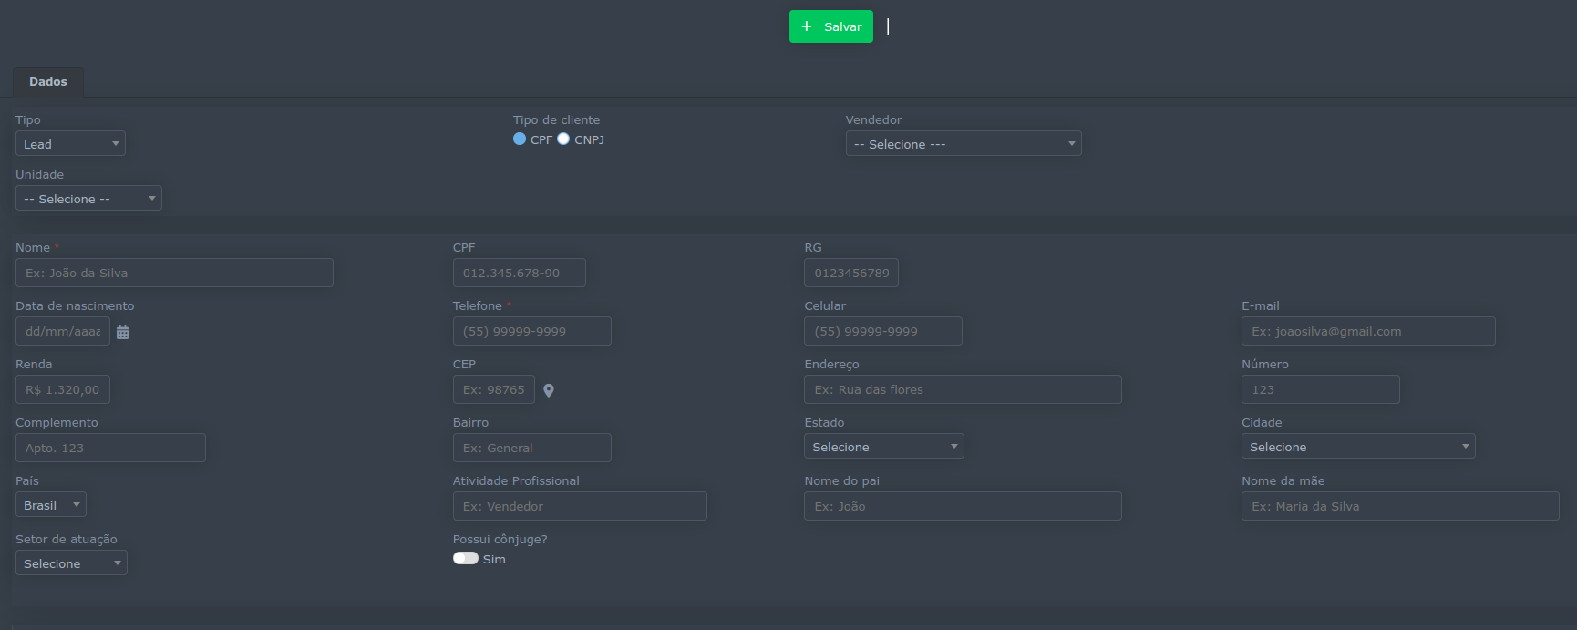Expand the Vendedor dropdown
The width and height of the screenshot is (1577, 630).
pos(963,144)
